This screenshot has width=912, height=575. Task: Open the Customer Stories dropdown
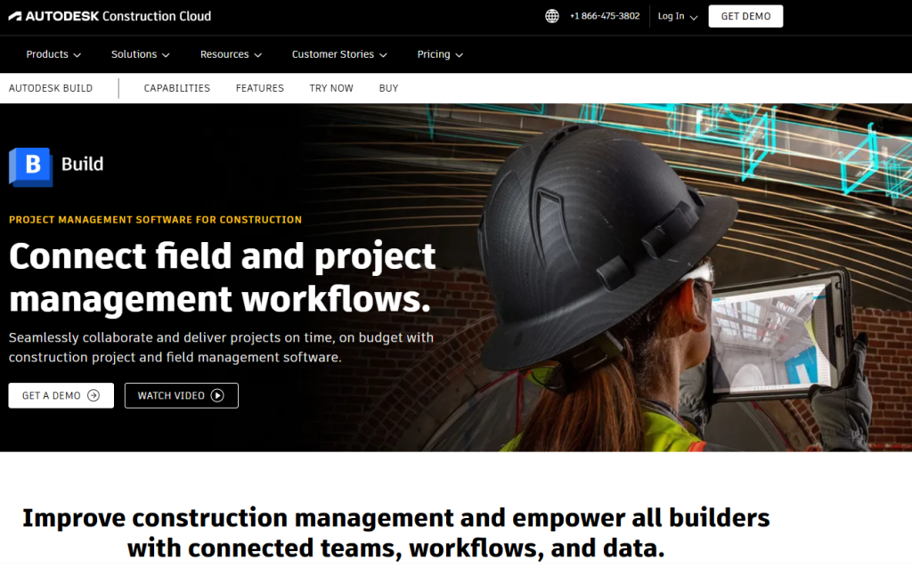coord(339,54)
